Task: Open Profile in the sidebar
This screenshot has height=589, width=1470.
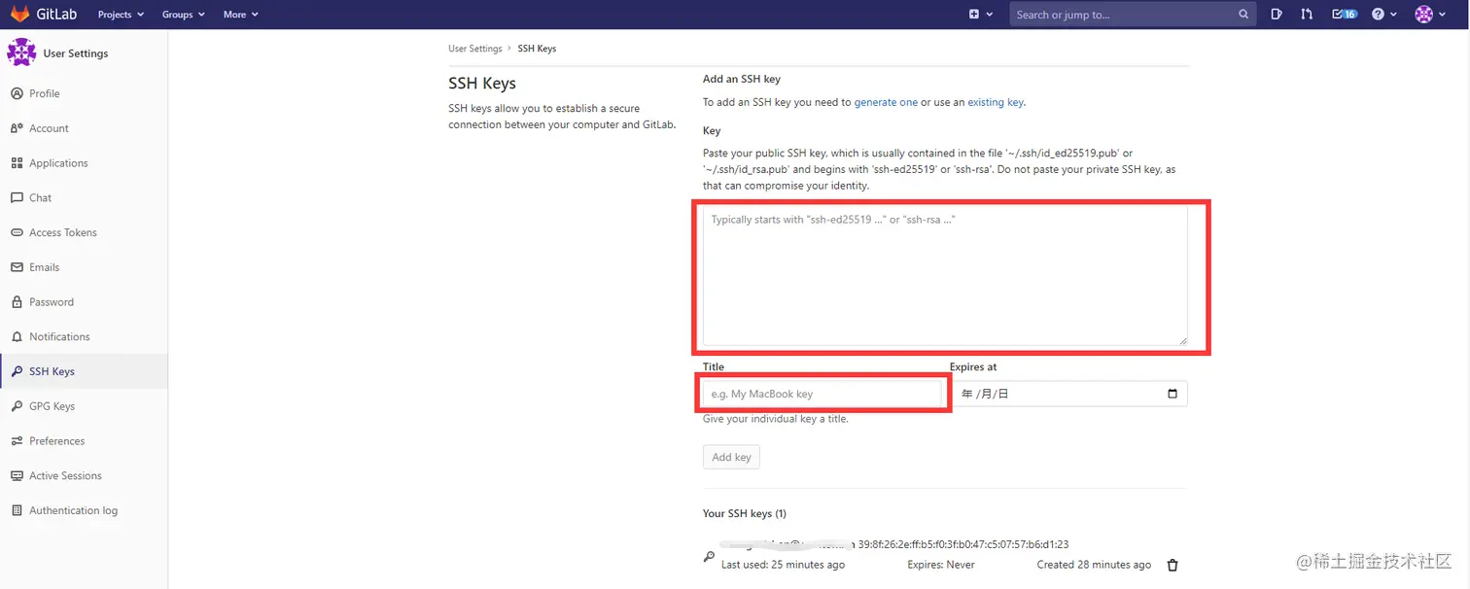Action: (84, 93)
